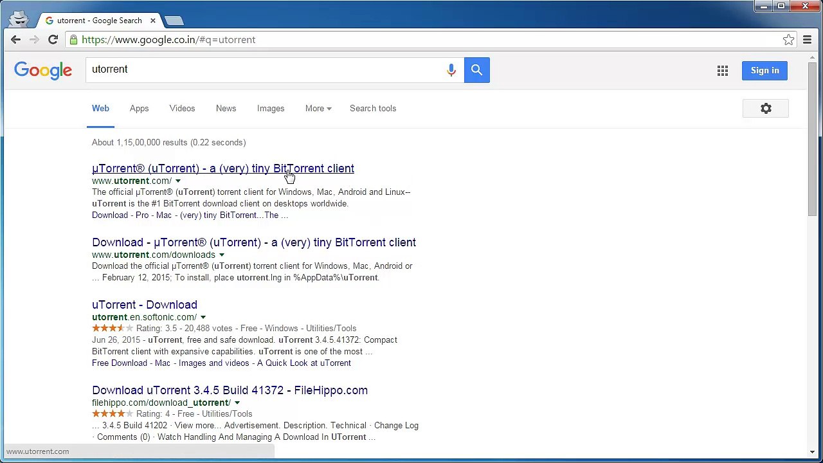
Task: Minimize the Chrome window
Action: [763, 6]
